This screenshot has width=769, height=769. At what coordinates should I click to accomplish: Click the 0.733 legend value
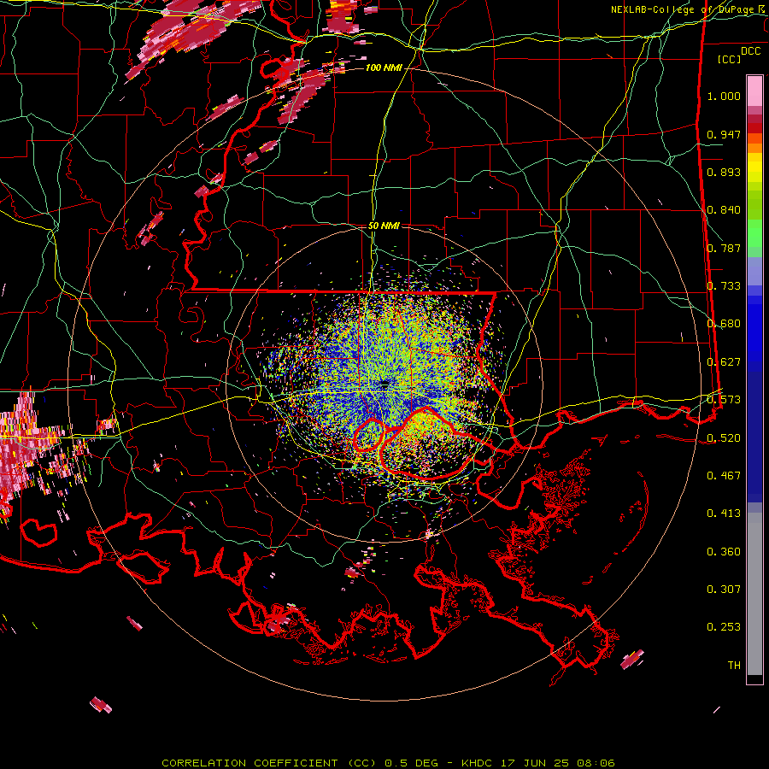click(x=724, y=285)
